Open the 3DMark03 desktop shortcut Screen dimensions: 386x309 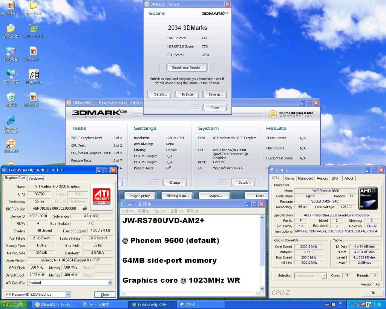[11, 144]
